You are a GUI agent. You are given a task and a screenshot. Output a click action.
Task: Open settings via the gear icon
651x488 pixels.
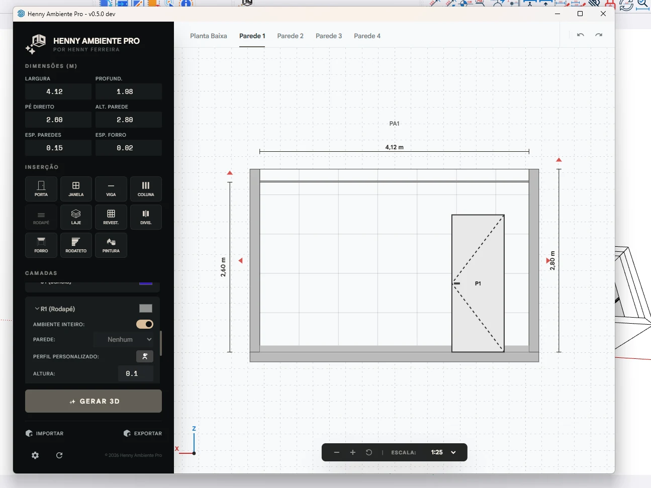tap(35, 455)
